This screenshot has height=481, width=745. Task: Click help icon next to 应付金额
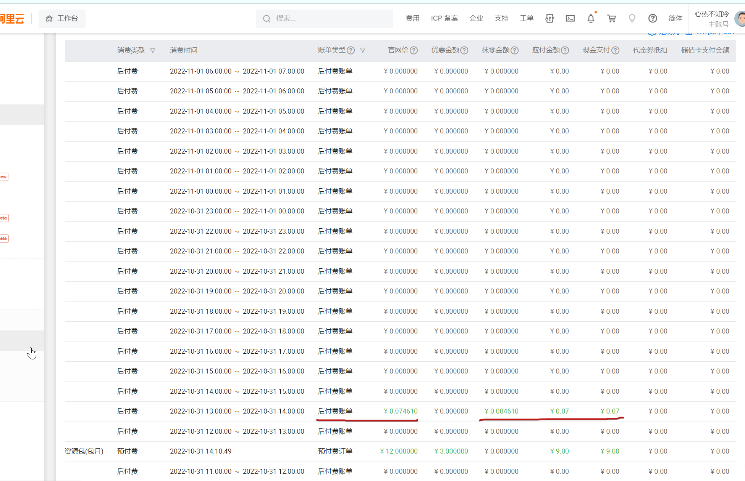pos(565,50)
